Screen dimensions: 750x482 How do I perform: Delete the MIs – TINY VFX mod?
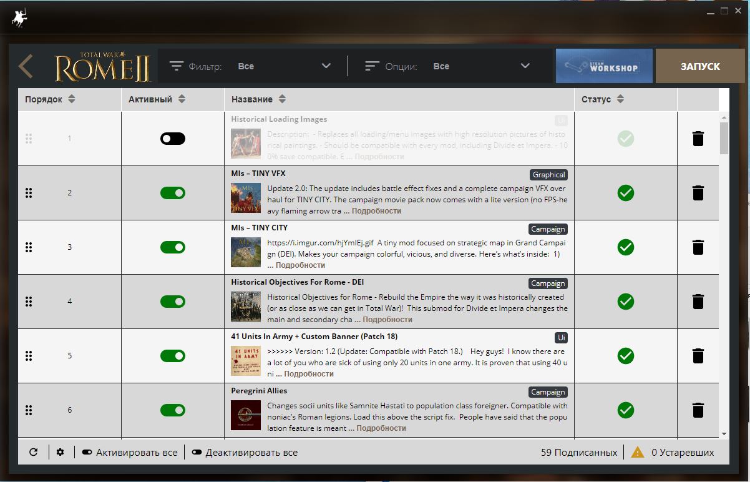698,193
